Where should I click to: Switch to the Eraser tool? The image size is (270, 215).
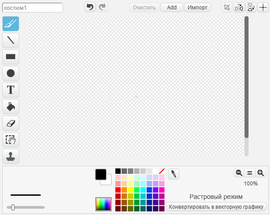point(11,123)
